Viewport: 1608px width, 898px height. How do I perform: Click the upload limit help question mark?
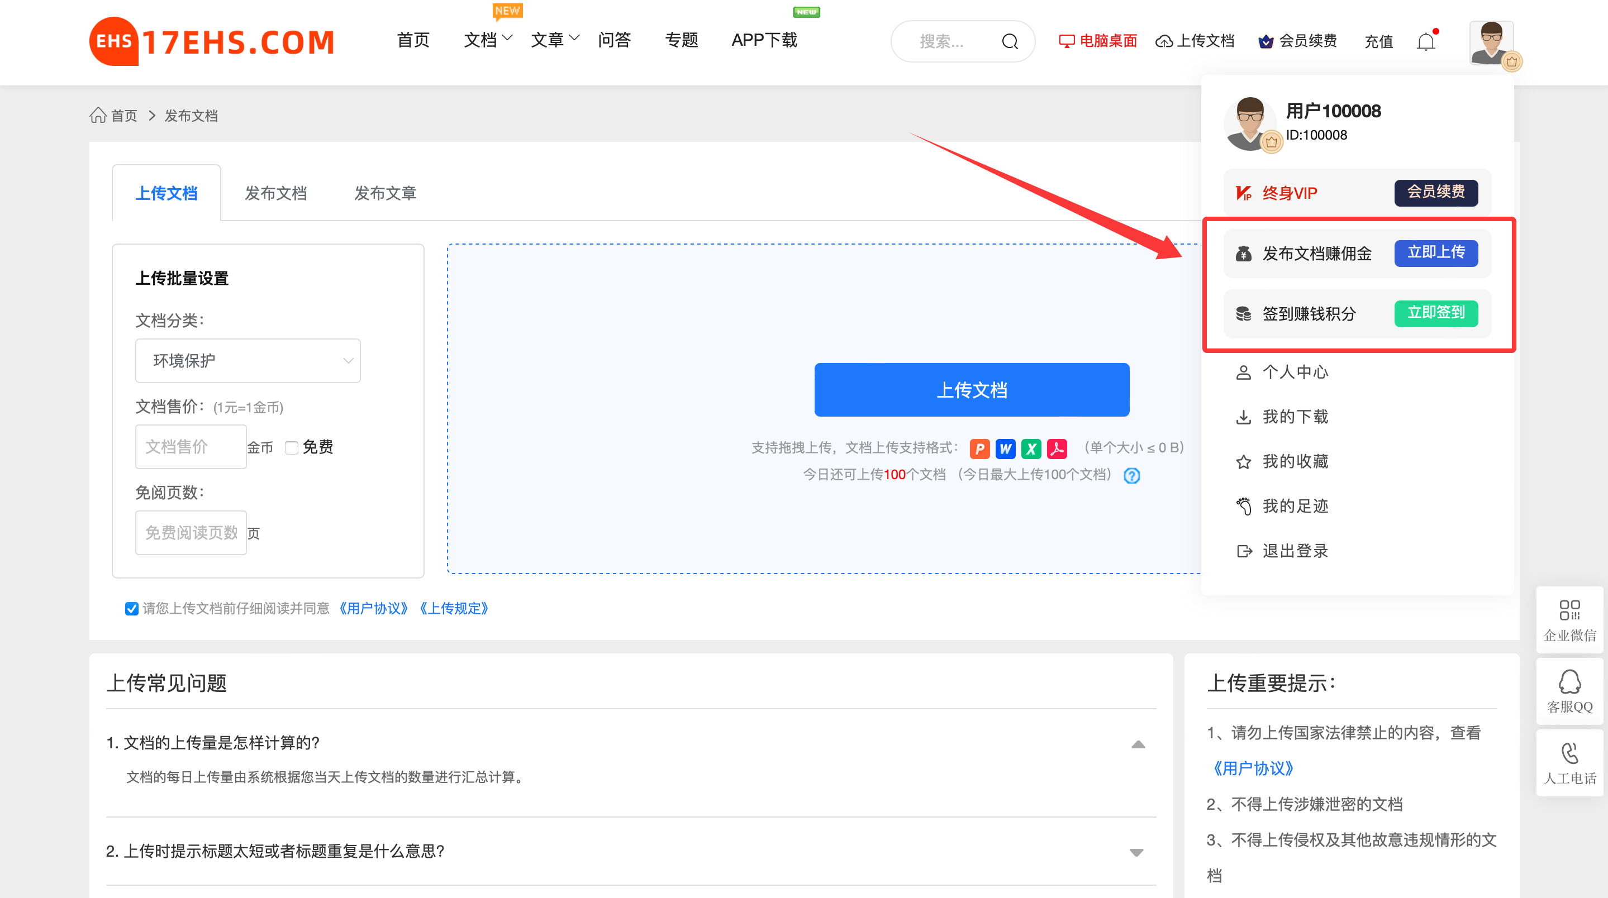coord(1131,475)
